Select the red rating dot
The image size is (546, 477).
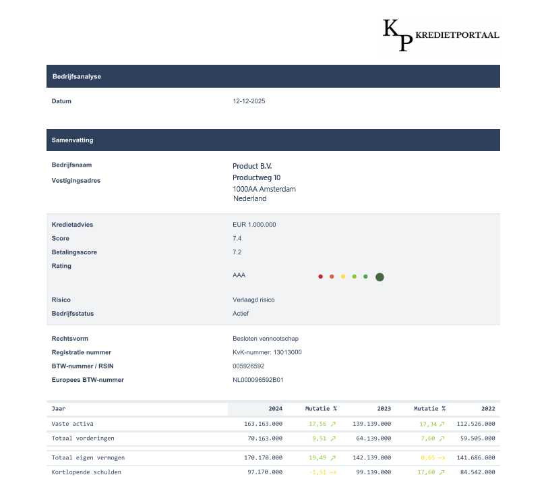(320, 277)
